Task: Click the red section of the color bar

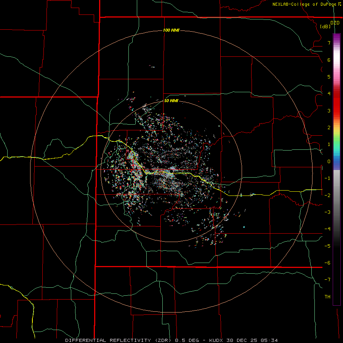Action: coord(337,103)
